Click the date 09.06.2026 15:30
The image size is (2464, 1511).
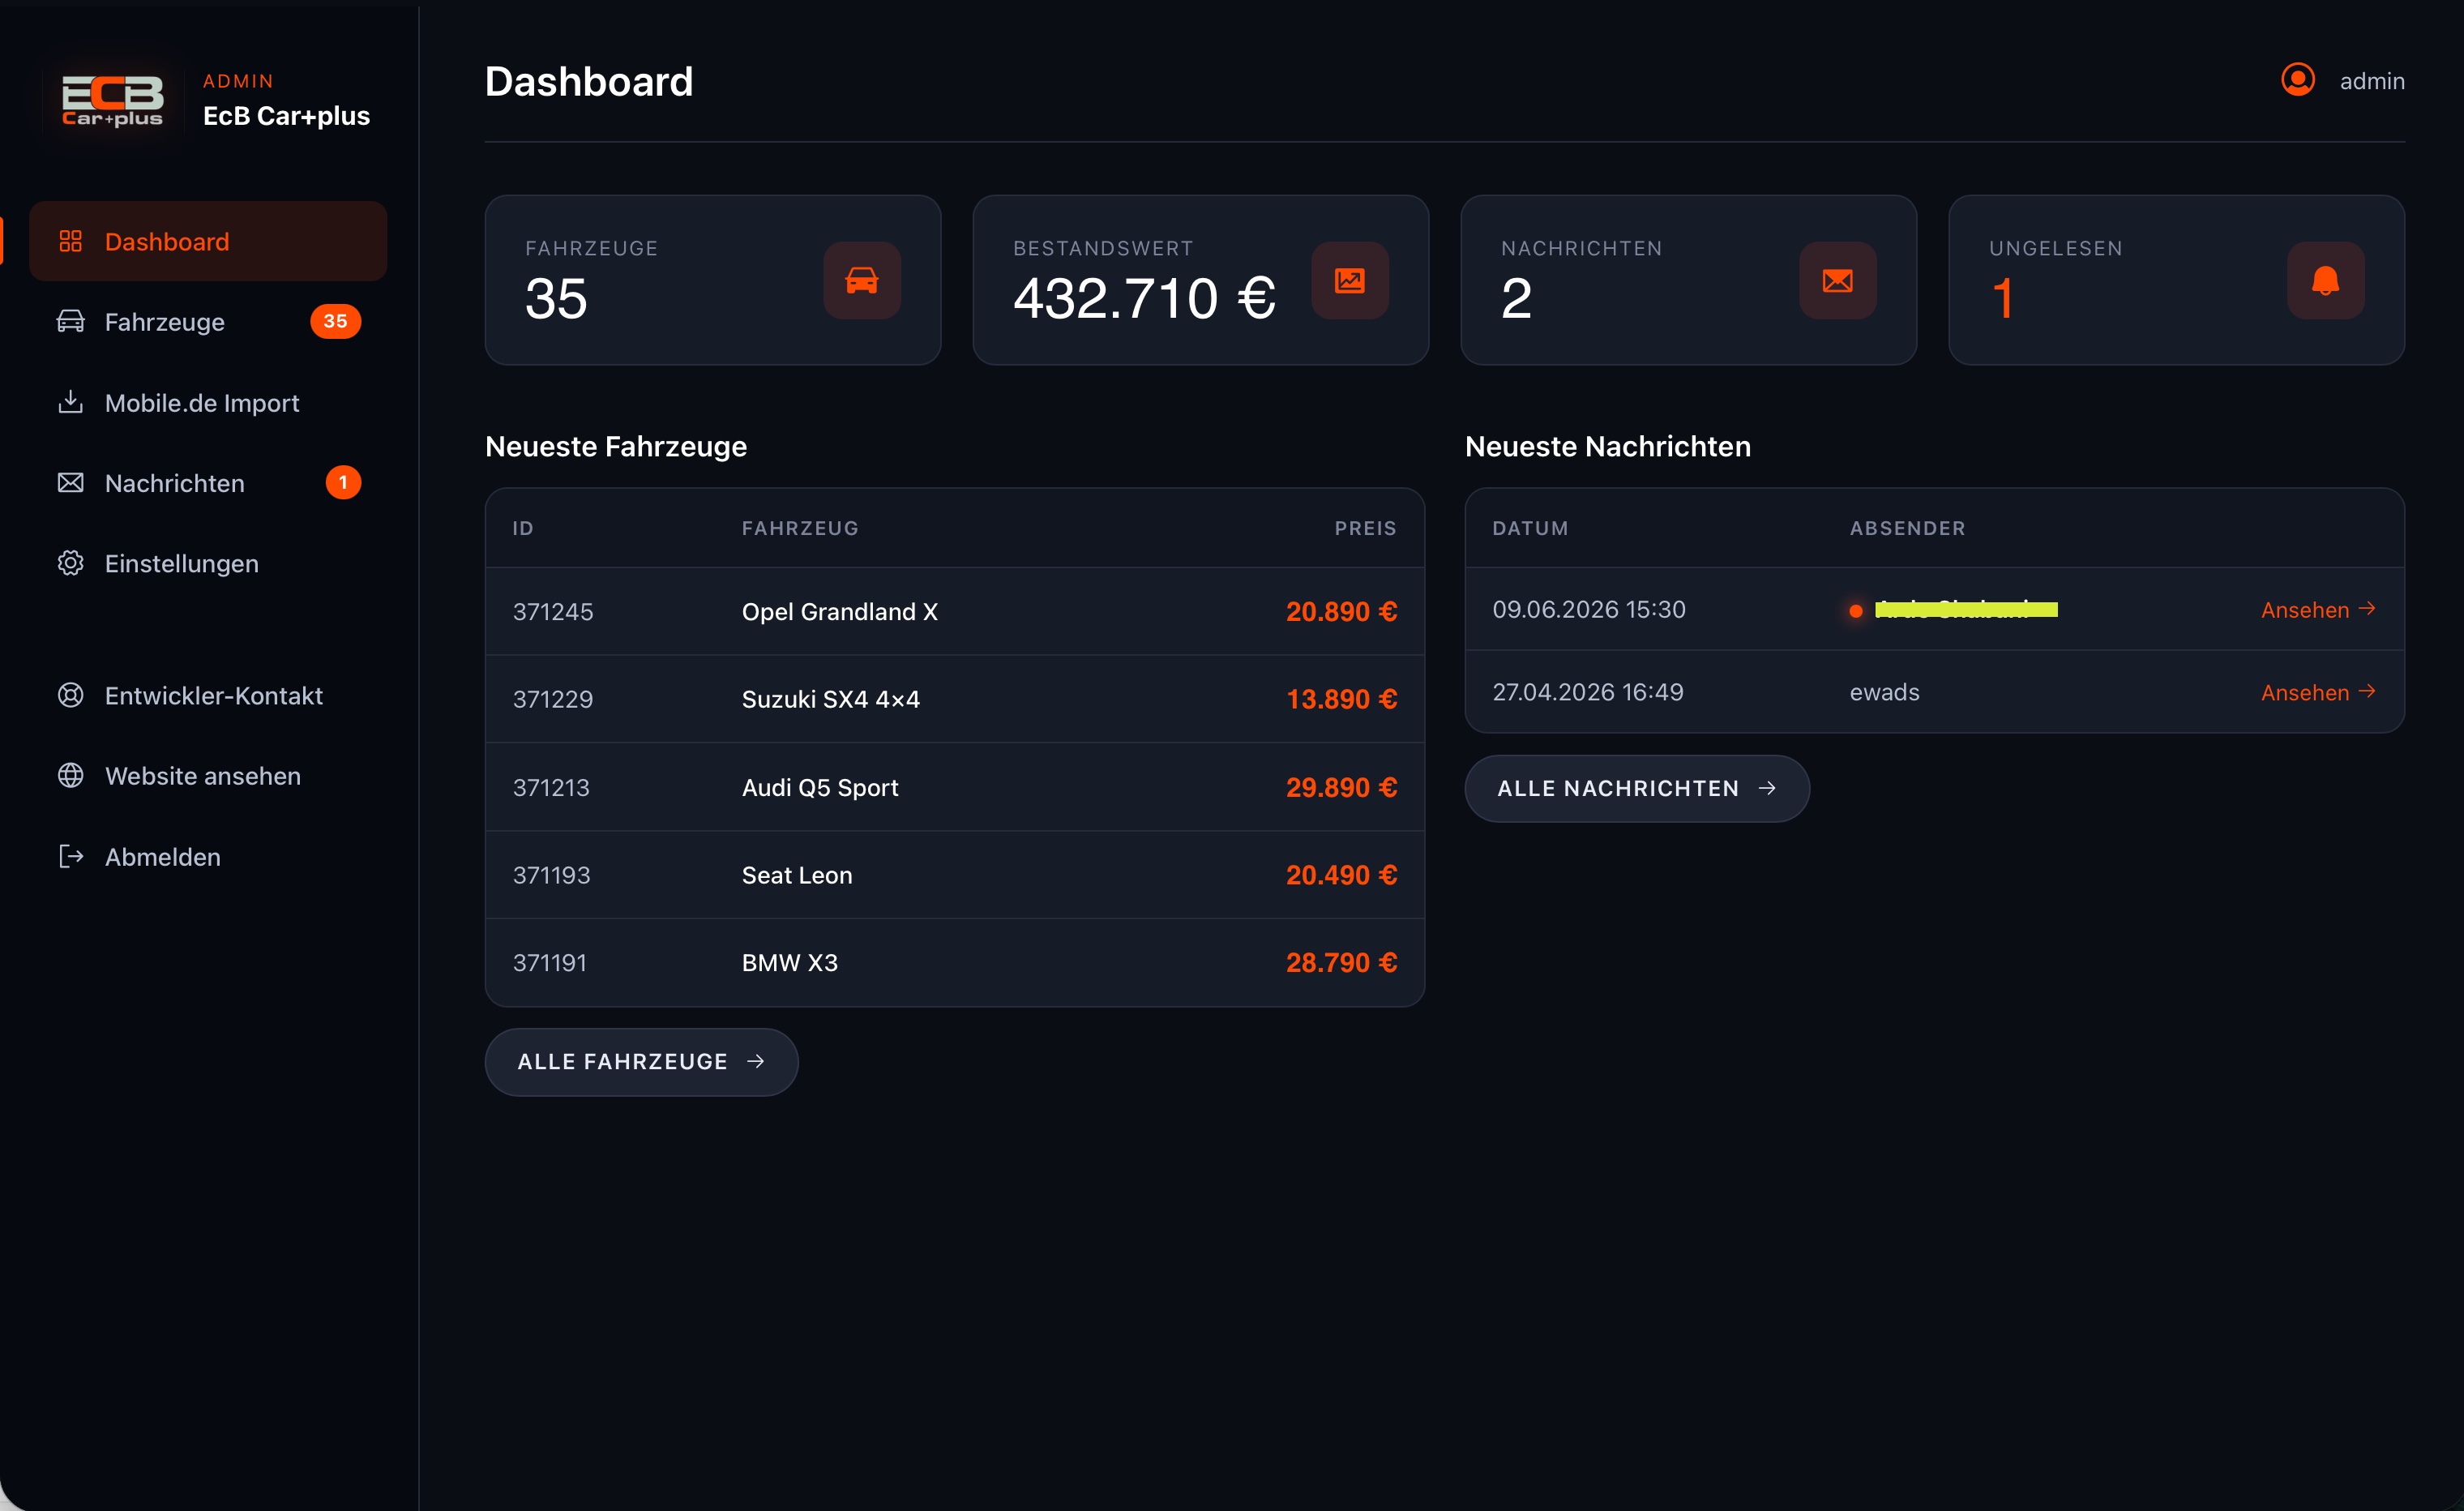1588,609
